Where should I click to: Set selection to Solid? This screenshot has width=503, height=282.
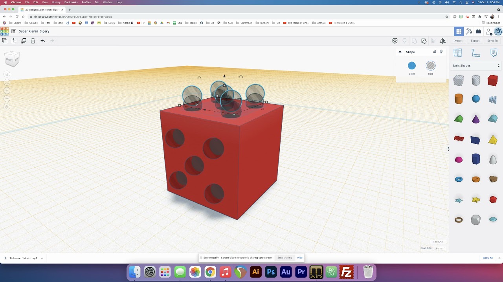(411, 66)
